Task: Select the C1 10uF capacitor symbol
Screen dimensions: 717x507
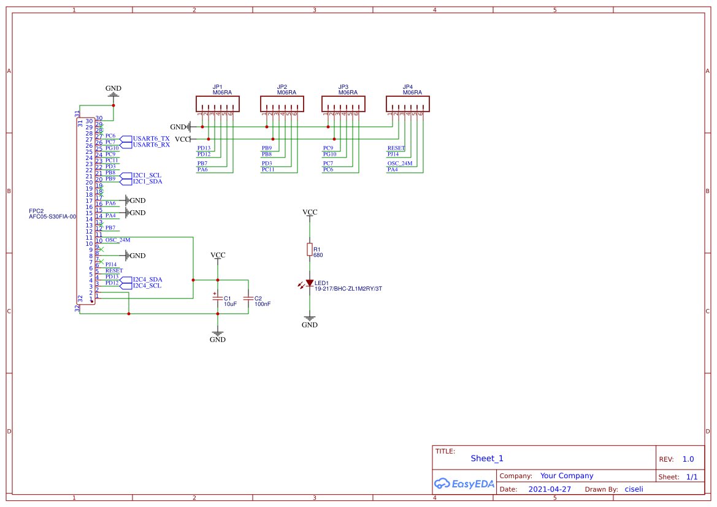Action: [218, 299]
